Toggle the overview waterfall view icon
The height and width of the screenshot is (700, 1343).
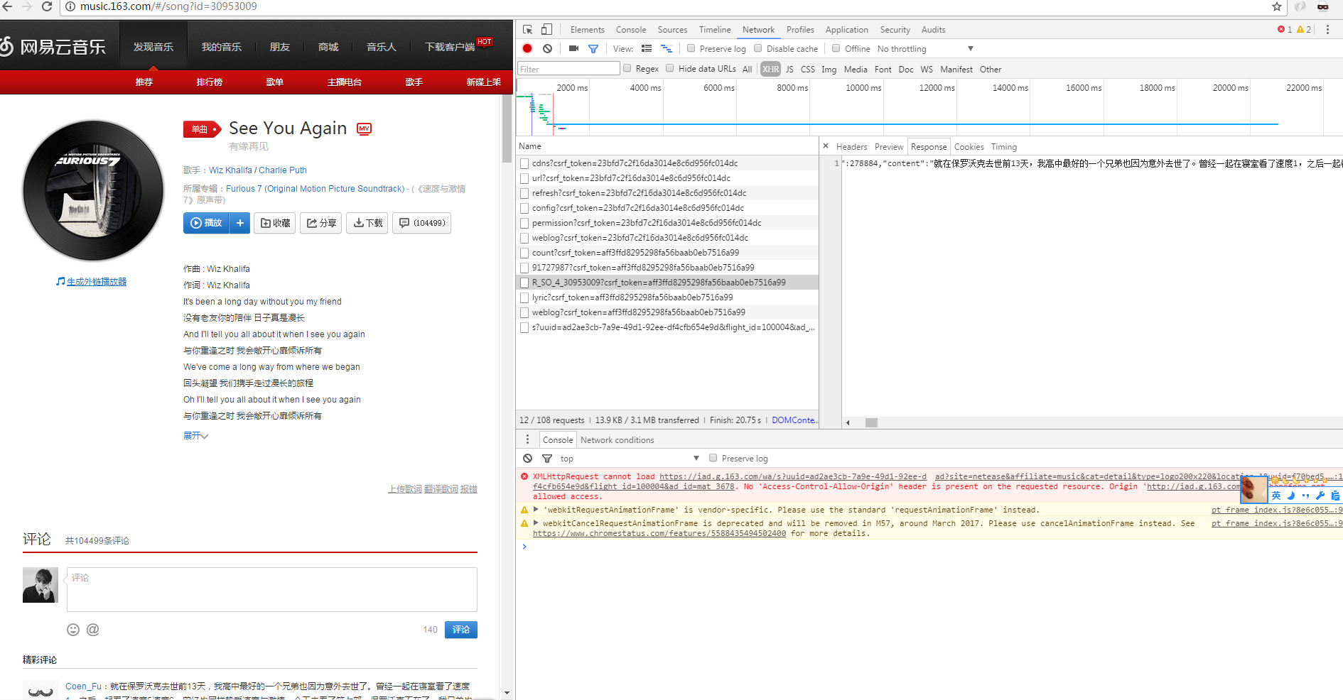[667, 48]
